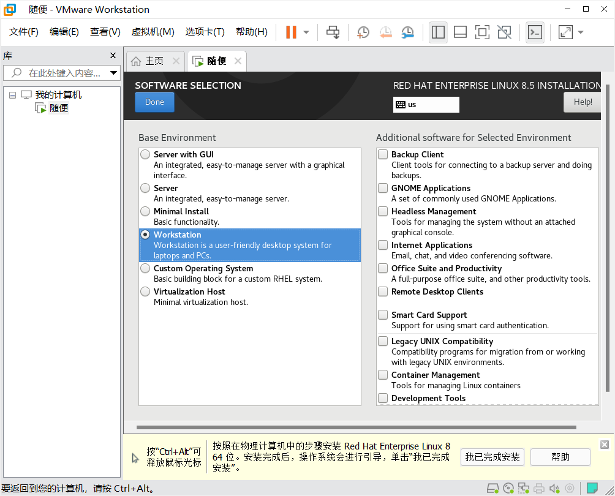615x496 pixels.
Task: Pause the virtual machine
Action: (x=291, y=32)
